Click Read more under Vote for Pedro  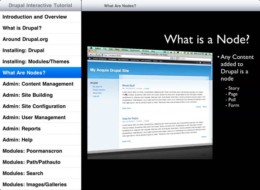pos(126,141)
